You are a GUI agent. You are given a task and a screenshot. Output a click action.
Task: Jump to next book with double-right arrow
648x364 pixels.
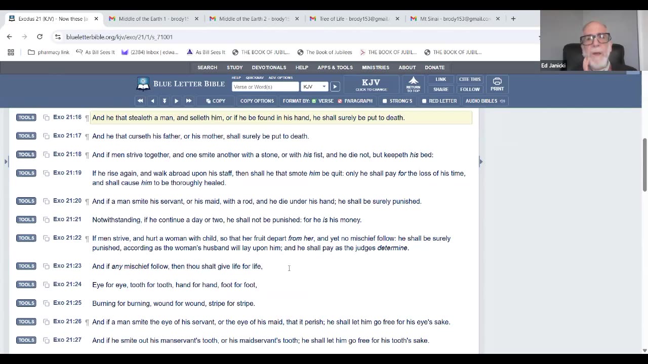188,101
